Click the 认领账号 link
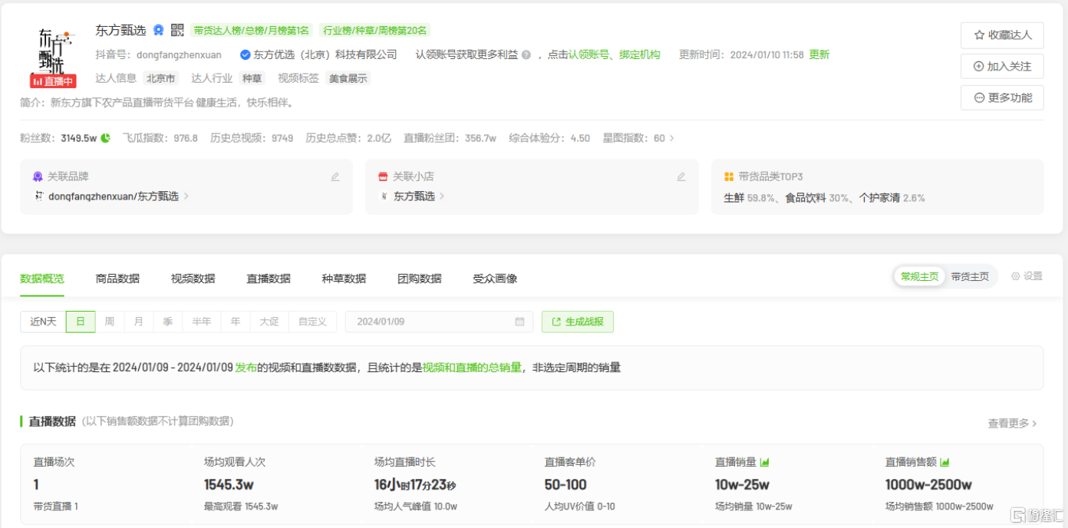Image resolution: width=1068 pixels, height=528 pixels. coord(589,54)
